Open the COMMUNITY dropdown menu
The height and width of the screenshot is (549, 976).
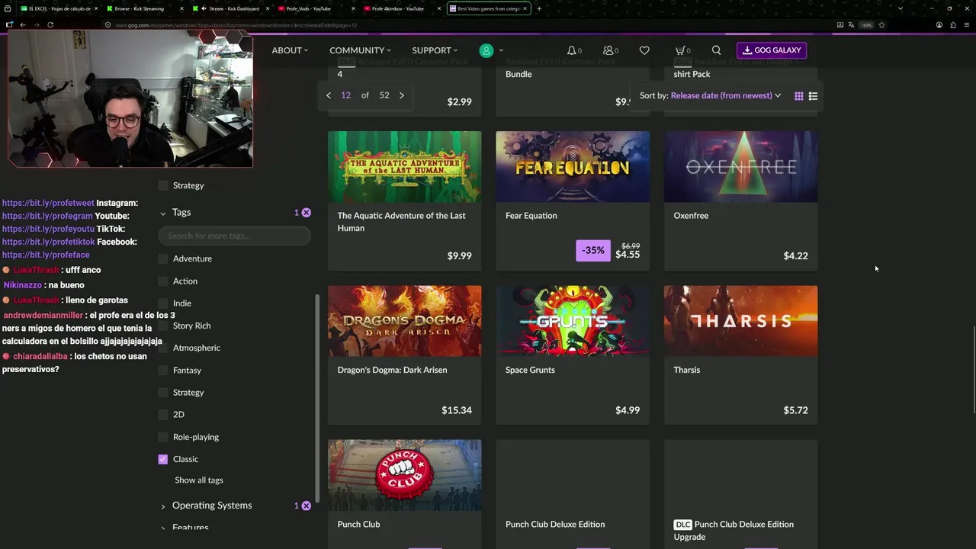pos(360,50)
